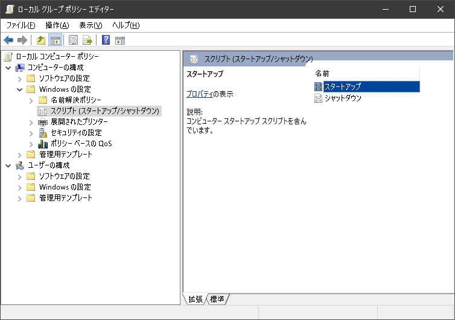Click the ローカル コンピューター ポリシー scroll icon
Image resolution: width=455 pixels, height=320 pixels.
8,57
